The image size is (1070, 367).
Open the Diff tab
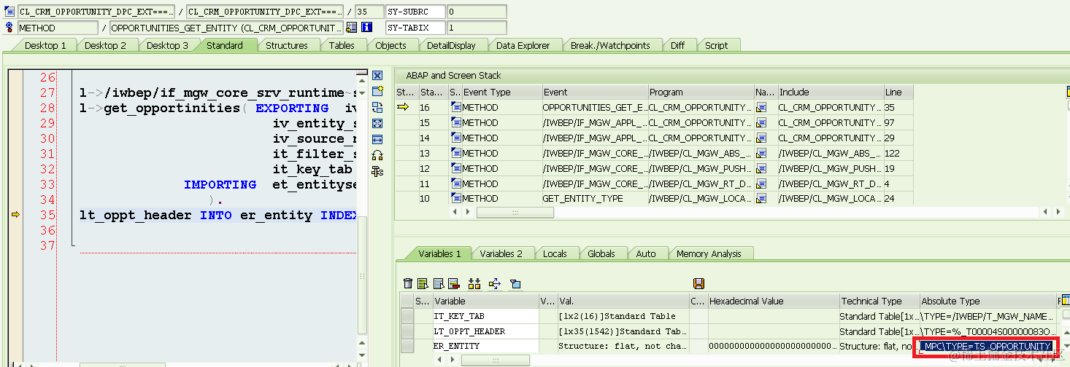pos(678,45)
